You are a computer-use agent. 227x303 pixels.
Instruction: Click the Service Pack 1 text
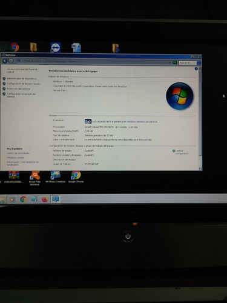click(x=60, y=90)
